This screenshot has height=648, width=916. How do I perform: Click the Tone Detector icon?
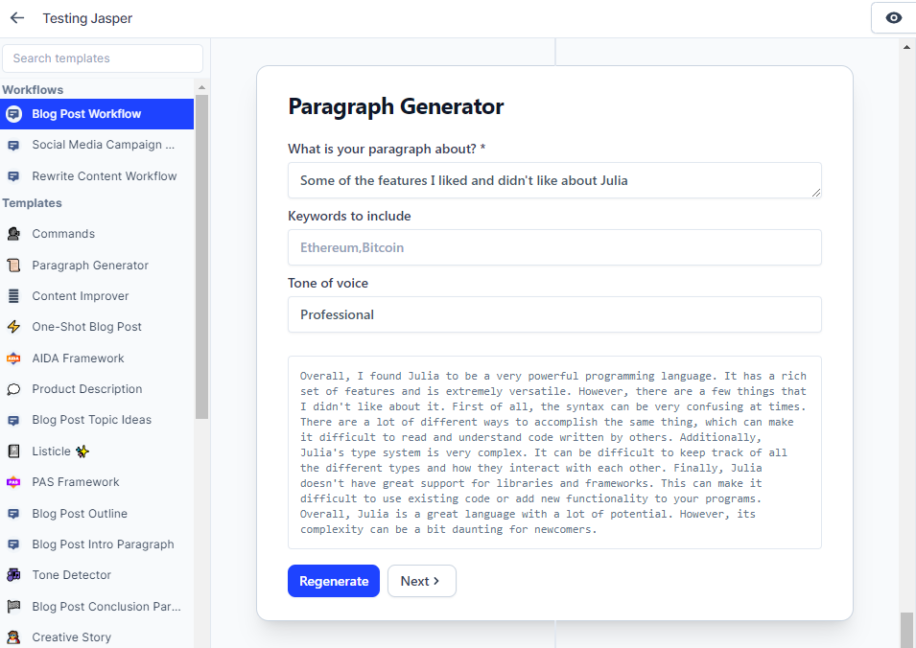pos(13,575)
